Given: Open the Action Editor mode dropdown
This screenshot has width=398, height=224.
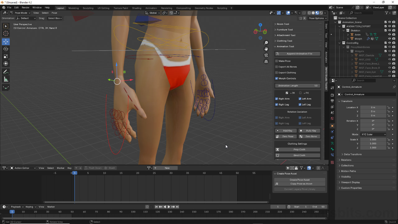Looking at the screenshot, I should point(23,168).
